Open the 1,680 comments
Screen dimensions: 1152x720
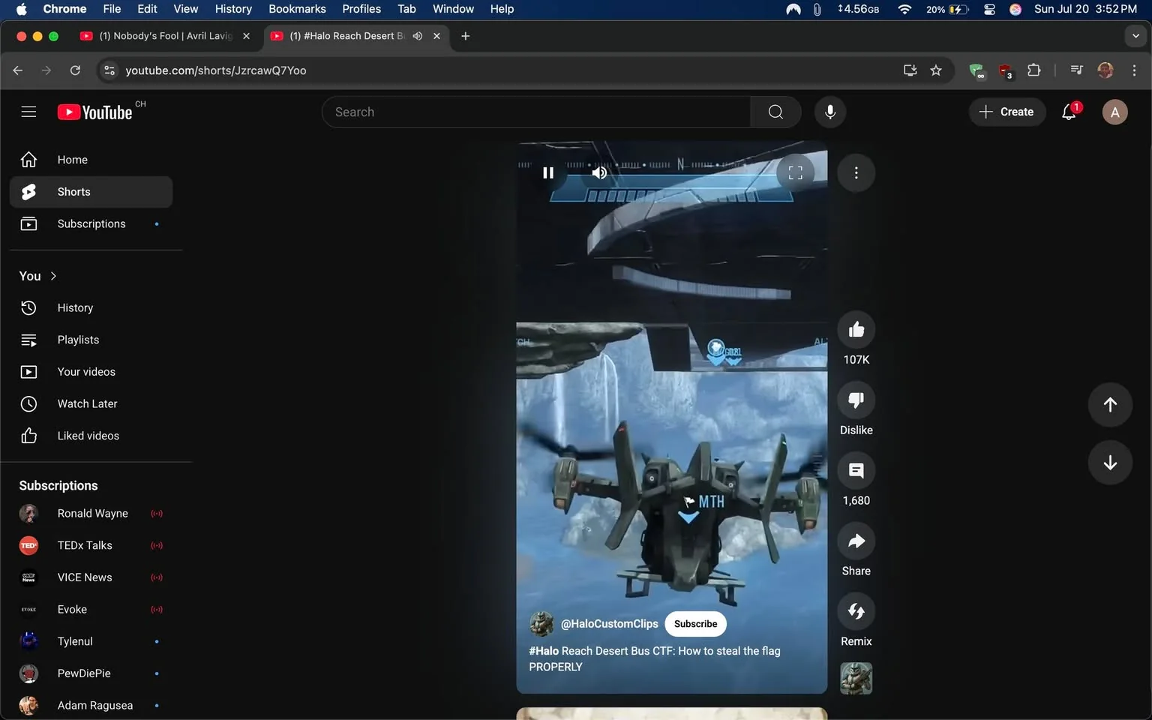(x=856, y=470)
